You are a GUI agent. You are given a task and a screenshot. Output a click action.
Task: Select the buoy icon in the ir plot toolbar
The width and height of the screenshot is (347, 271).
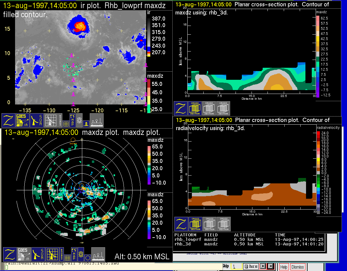(x=86, y=123)
